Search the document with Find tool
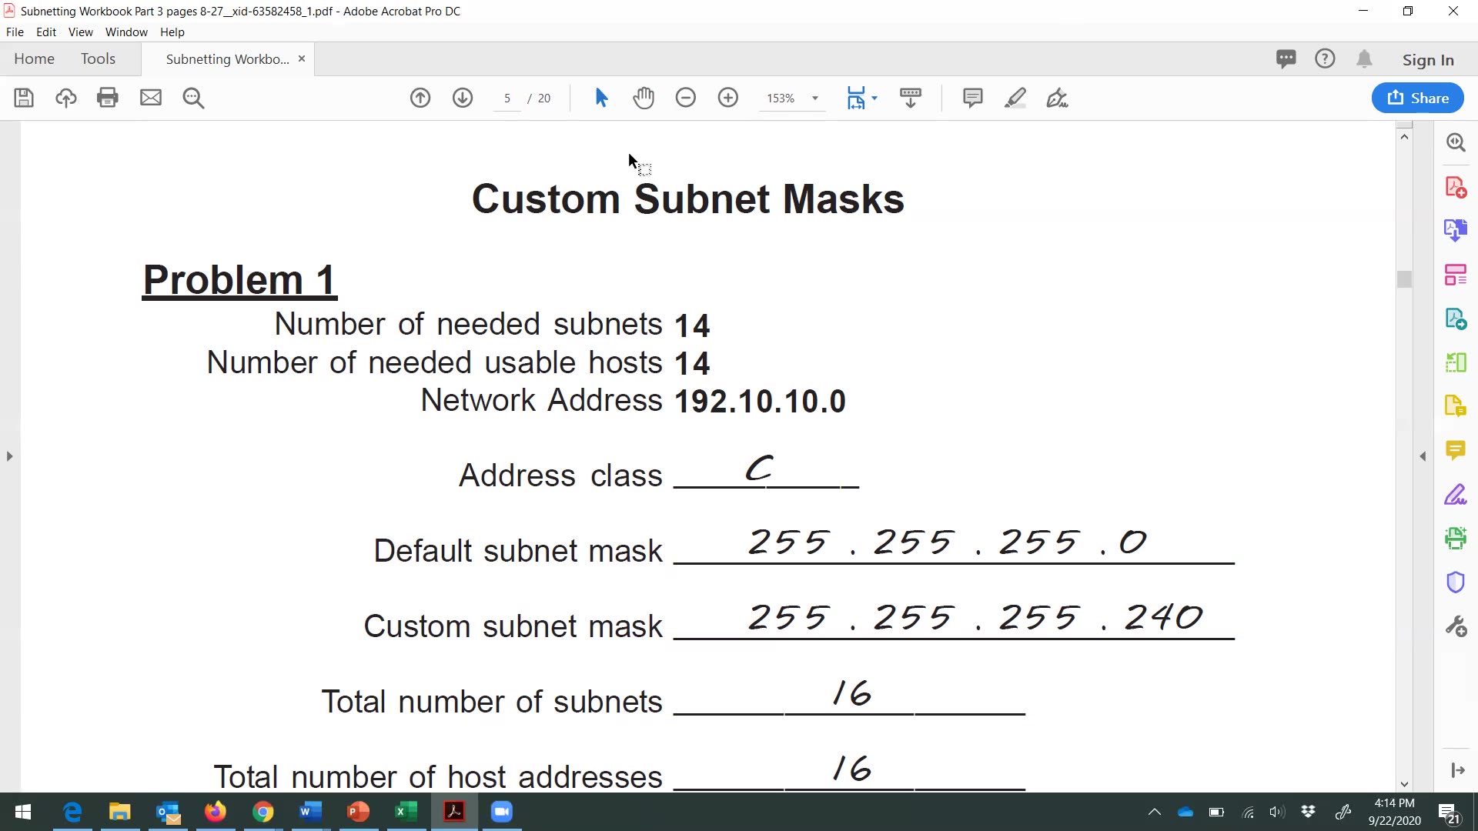This screenshot has width=1478, height=831. (193, 98)
